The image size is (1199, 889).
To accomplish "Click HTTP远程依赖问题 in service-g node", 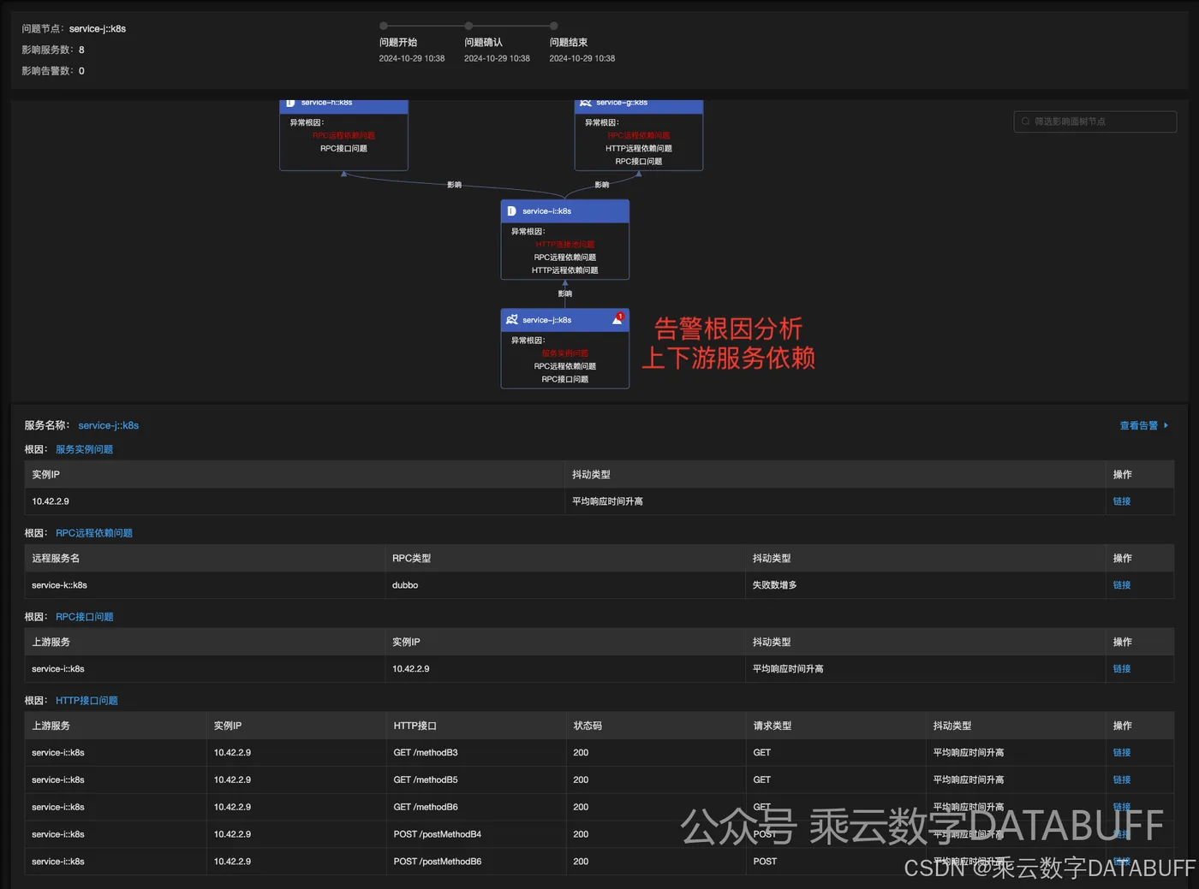I will [639, 149].
